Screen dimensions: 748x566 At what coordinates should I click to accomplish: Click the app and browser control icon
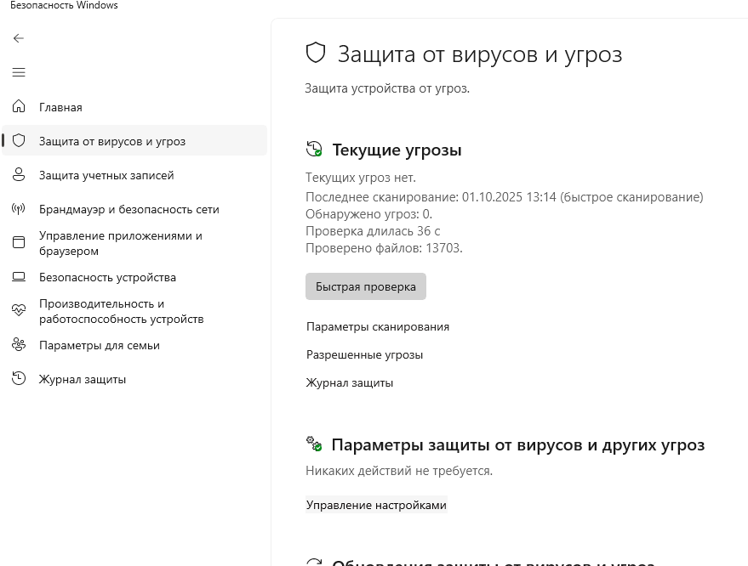pos(19,243)
